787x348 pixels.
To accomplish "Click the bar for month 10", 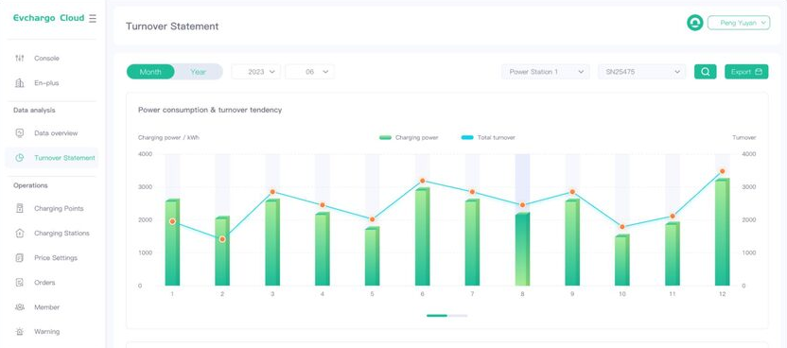I will (x=622, y=260).
